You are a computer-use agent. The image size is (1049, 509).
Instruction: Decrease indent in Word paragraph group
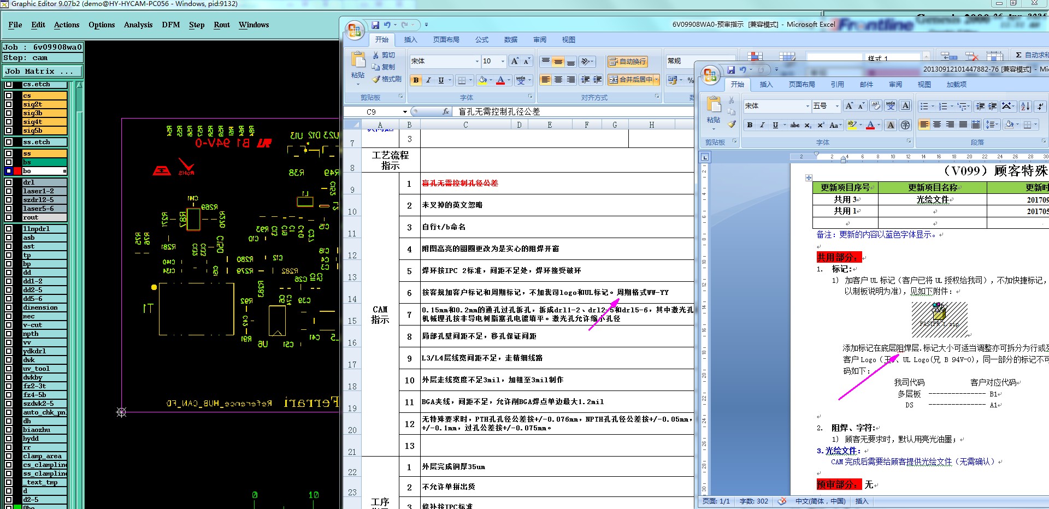click(x=980, y=106)
